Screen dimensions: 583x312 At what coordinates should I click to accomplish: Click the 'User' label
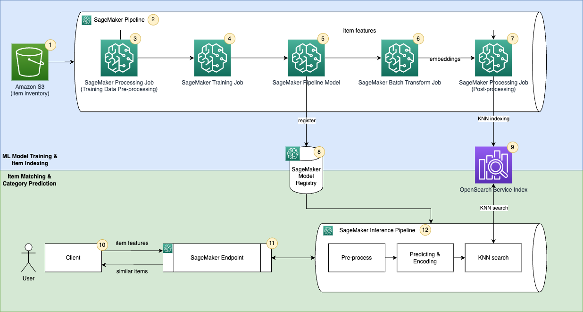pos(28,278)
